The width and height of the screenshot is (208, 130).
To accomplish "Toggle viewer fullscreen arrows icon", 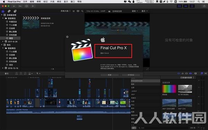I will (147, 69).
